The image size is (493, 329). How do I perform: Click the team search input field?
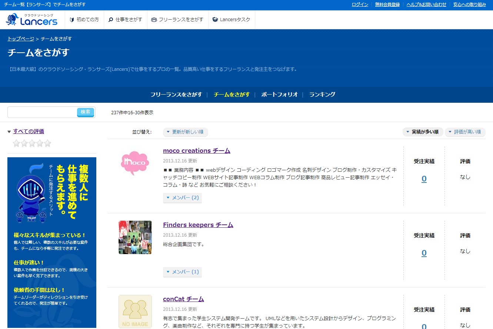(x=42, y=112)
